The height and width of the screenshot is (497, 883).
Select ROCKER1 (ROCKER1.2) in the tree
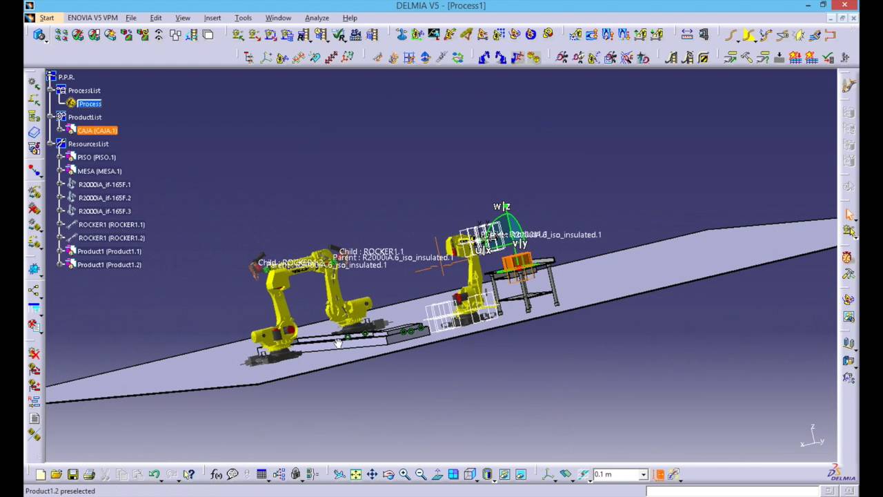112,238
